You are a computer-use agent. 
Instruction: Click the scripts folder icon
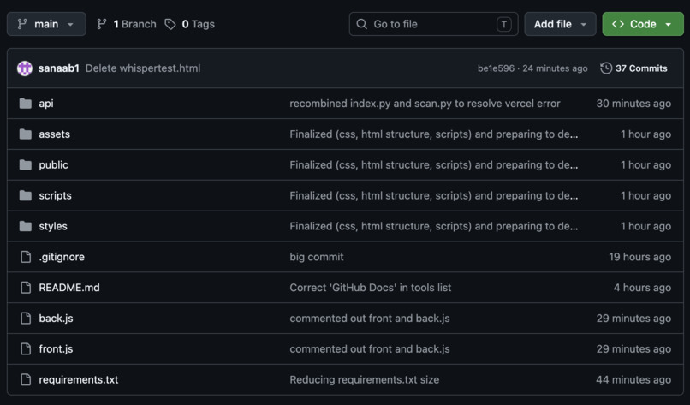click(x=26, y=195)
